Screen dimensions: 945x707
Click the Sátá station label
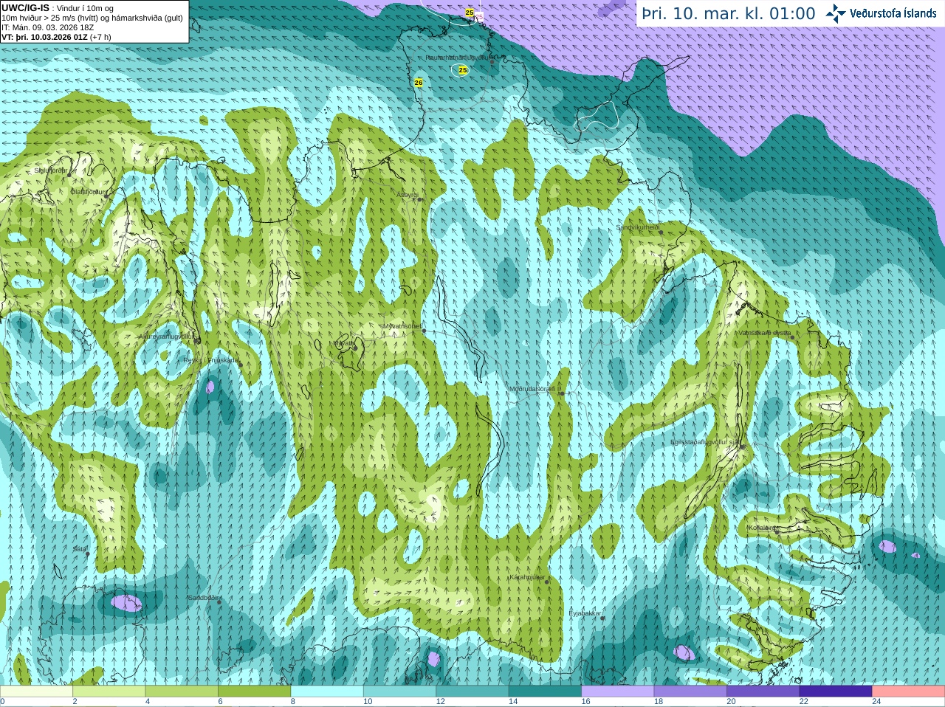[80, 549]
